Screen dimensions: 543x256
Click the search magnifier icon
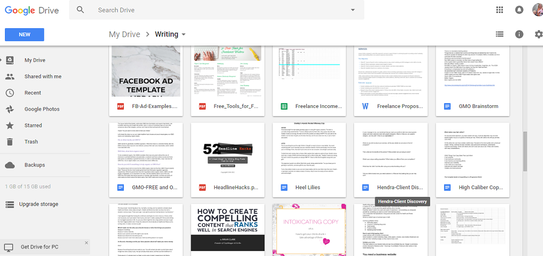tap(80, 10)
